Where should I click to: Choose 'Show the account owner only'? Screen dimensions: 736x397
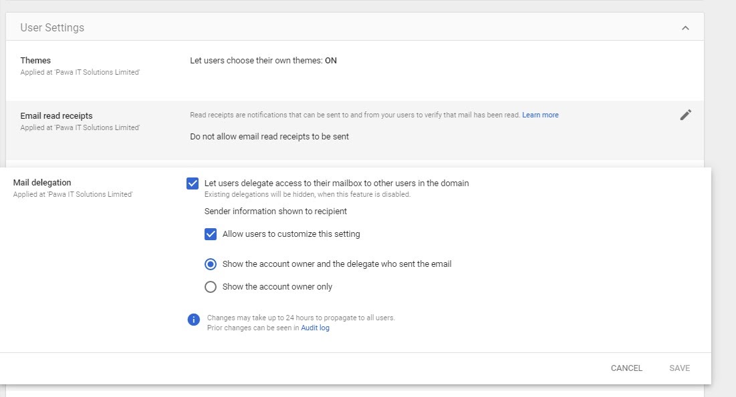211,286
